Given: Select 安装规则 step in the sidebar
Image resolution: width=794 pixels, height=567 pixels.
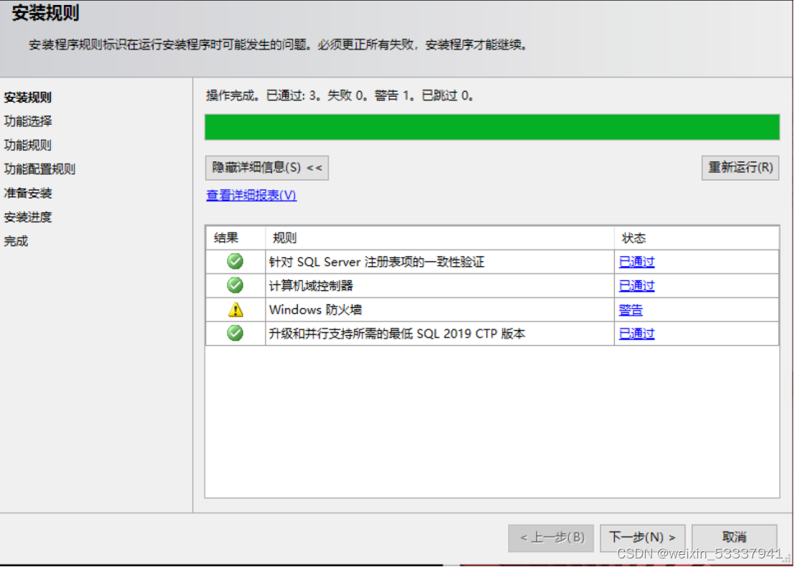Looking at the screenshot, I should pyautogui.click(x=28, y=97).
